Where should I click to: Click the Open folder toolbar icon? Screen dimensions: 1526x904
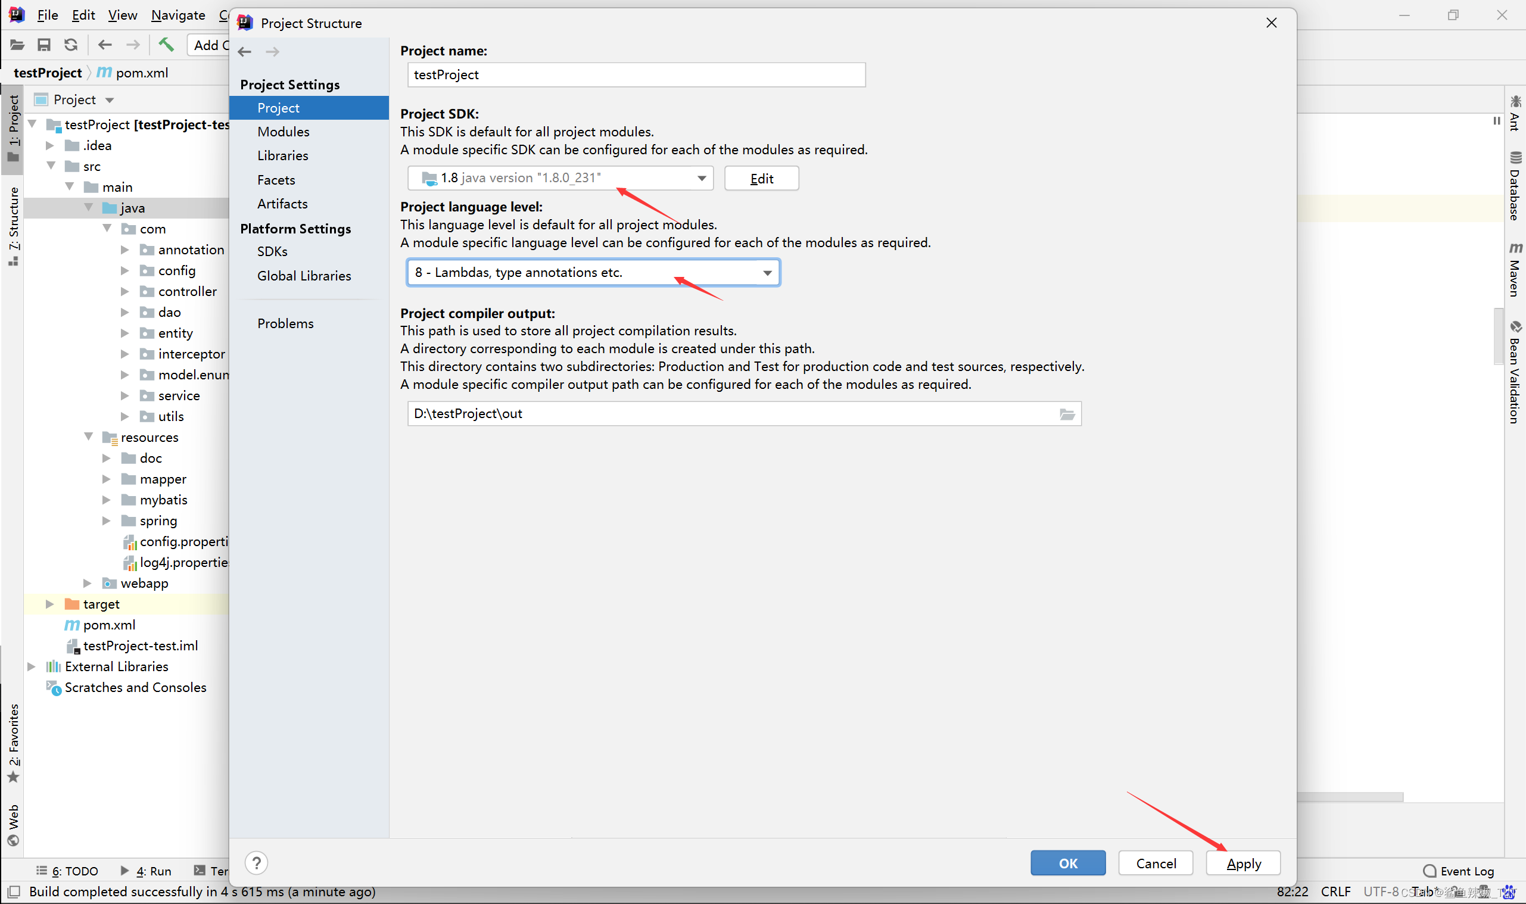tap(17, 45)
